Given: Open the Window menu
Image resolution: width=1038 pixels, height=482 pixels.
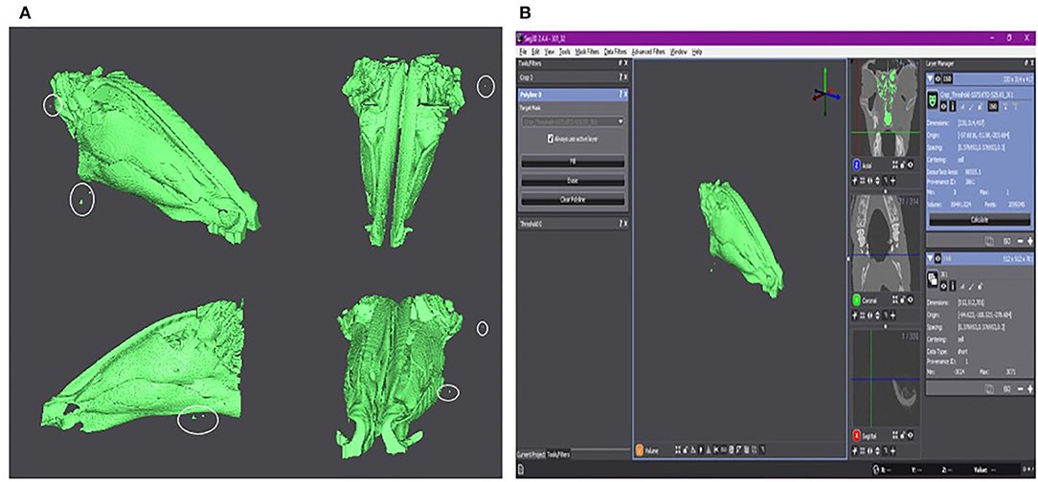Looking at the screenshot, I should [678, 52].
